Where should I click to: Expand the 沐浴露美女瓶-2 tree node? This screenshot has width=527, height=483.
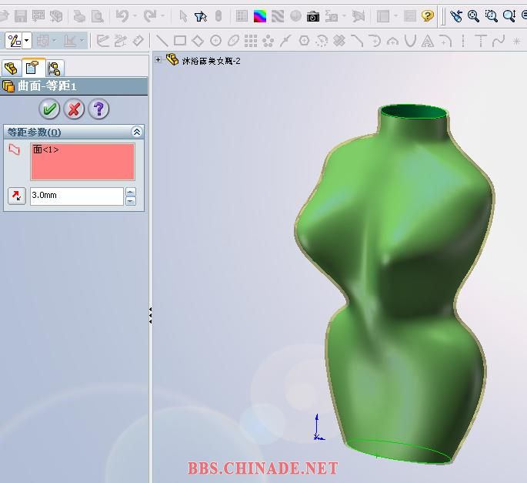158,60
